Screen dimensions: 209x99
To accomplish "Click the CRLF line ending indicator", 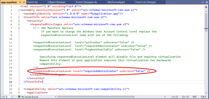I will point(204,97).
